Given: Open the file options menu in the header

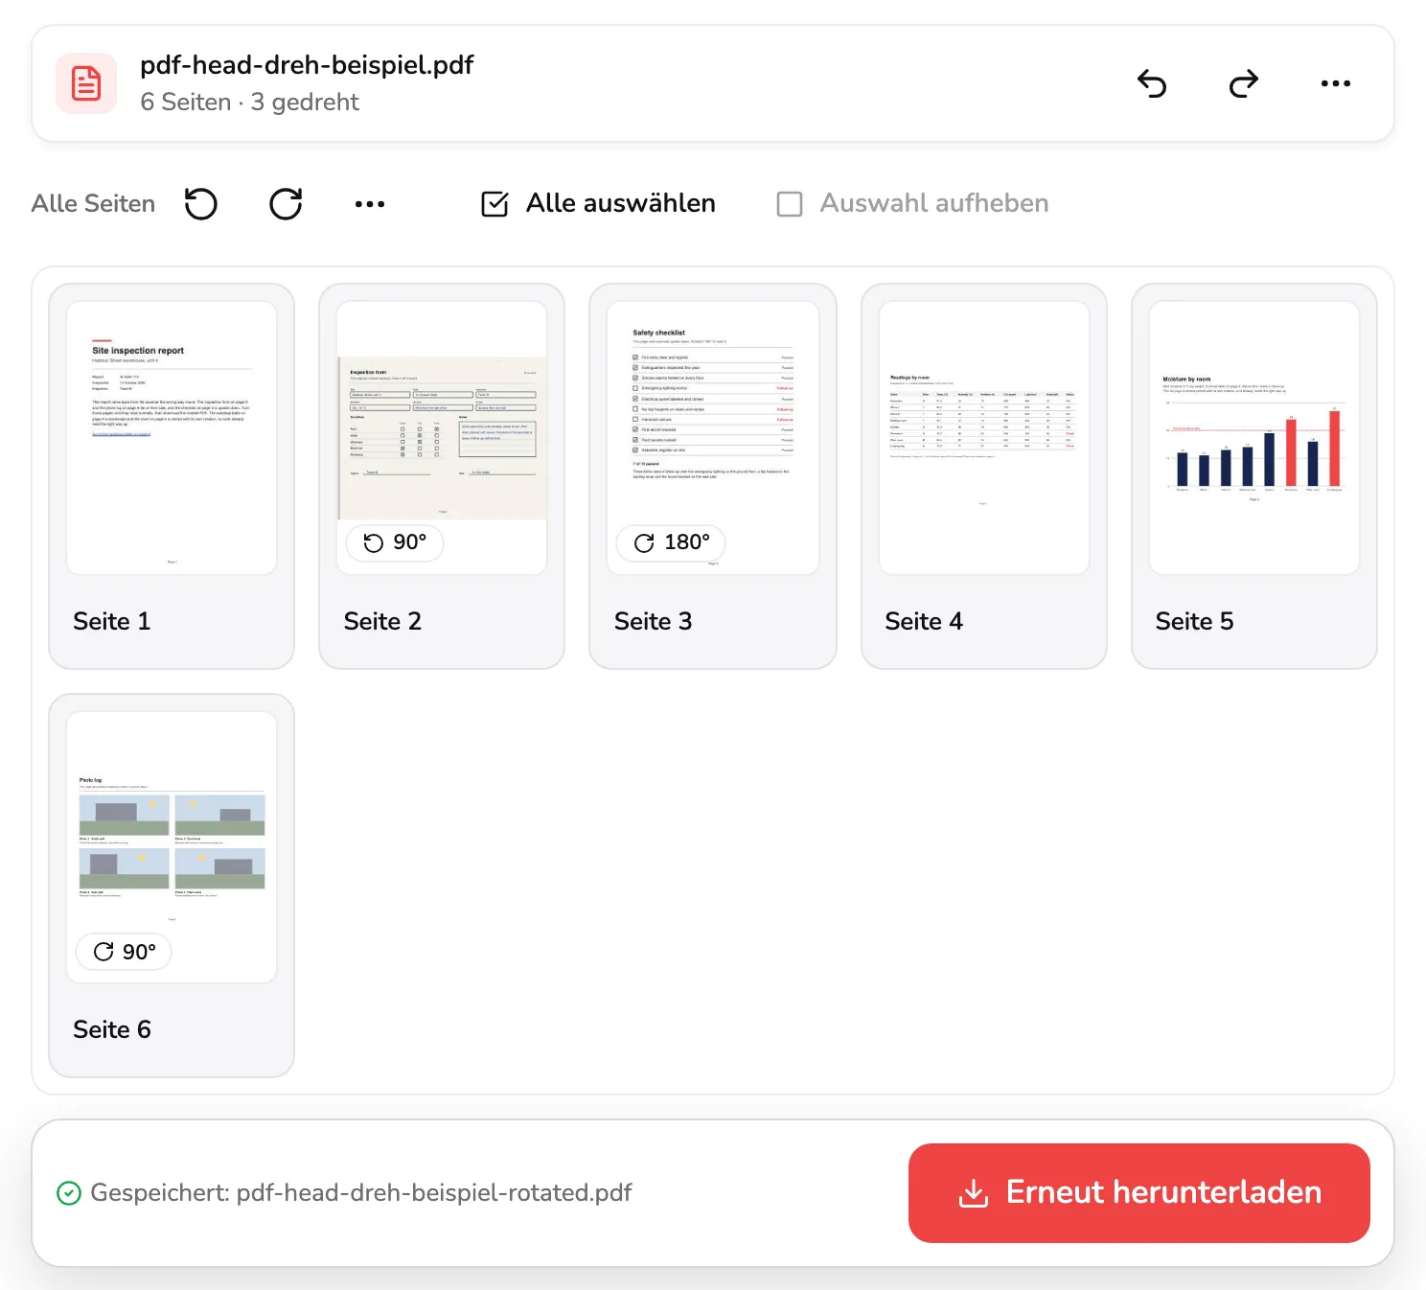Looking at the screenshot, I should point(1335,83).
